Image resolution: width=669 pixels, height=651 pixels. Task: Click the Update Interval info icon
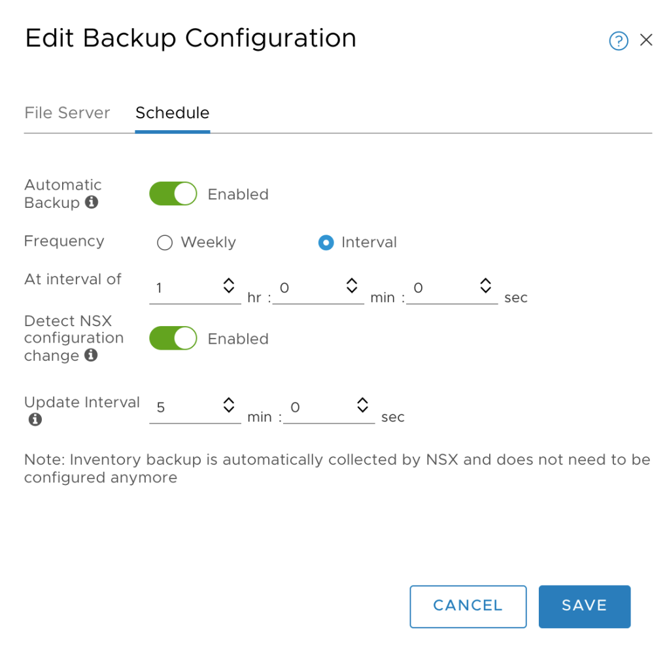[35, 420]
